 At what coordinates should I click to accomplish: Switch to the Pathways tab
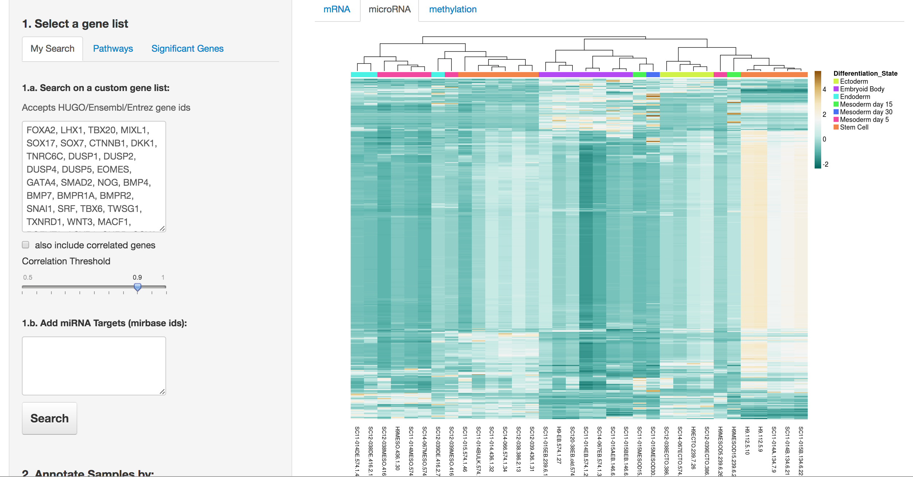pyautogui.click(x=113, y=49)
